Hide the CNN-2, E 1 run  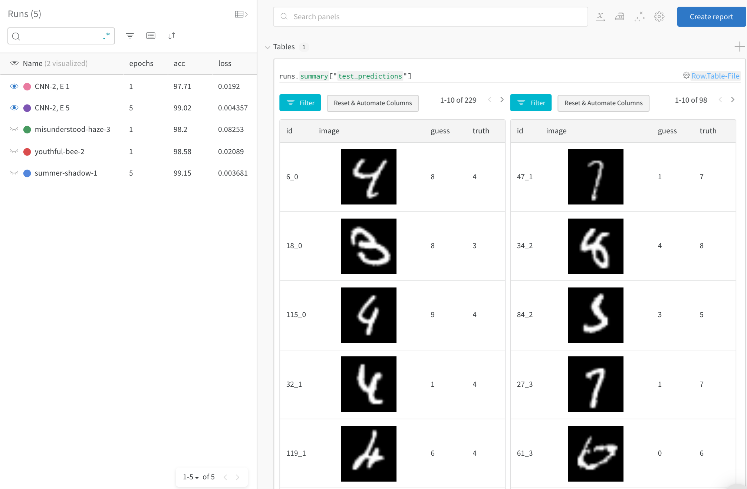(14, 86)
